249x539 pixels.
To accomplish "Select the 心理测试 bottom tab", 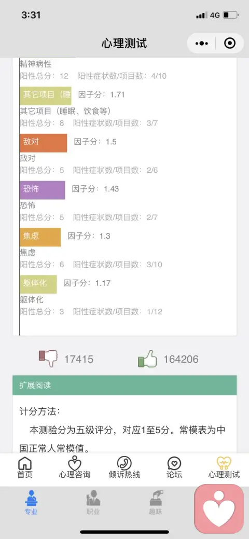I will (x=224, y=468).
